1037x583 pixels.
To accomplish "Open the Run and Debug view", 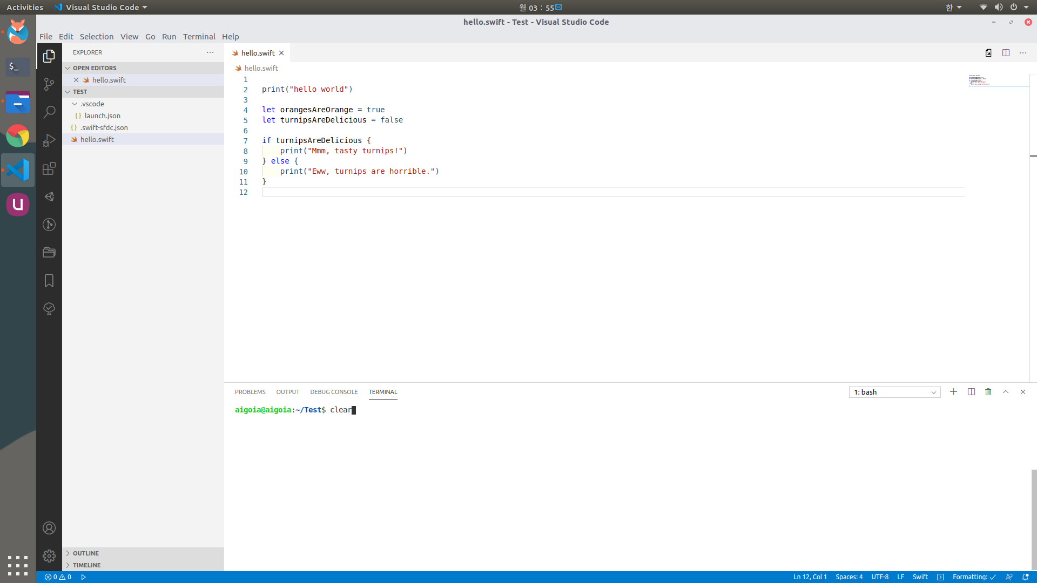I will pyautogui.click(x=49, y=140).
